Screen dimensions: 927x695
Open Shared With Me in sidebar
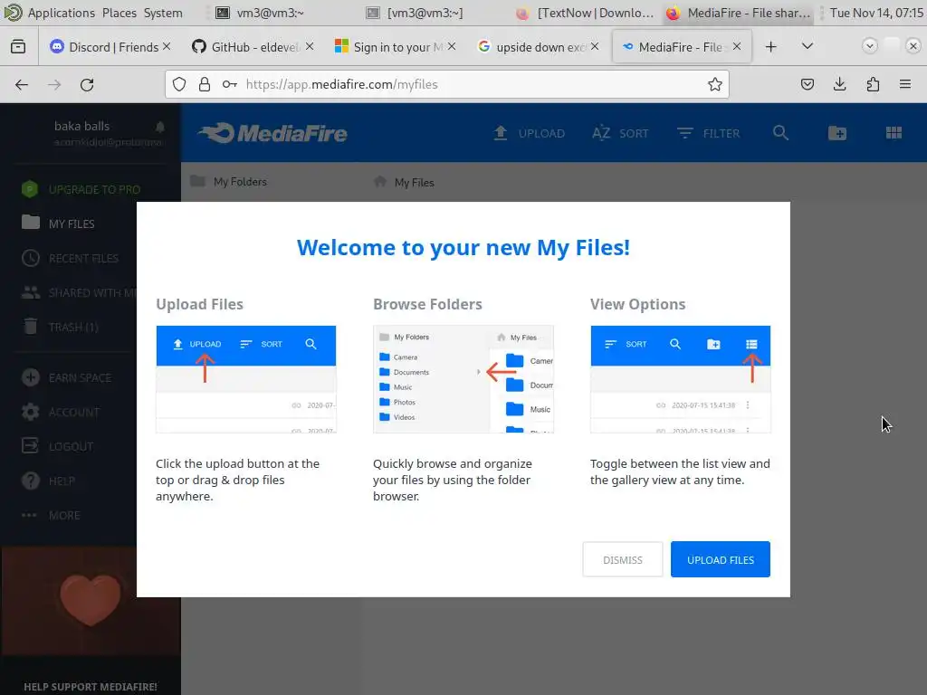[78, 292]
